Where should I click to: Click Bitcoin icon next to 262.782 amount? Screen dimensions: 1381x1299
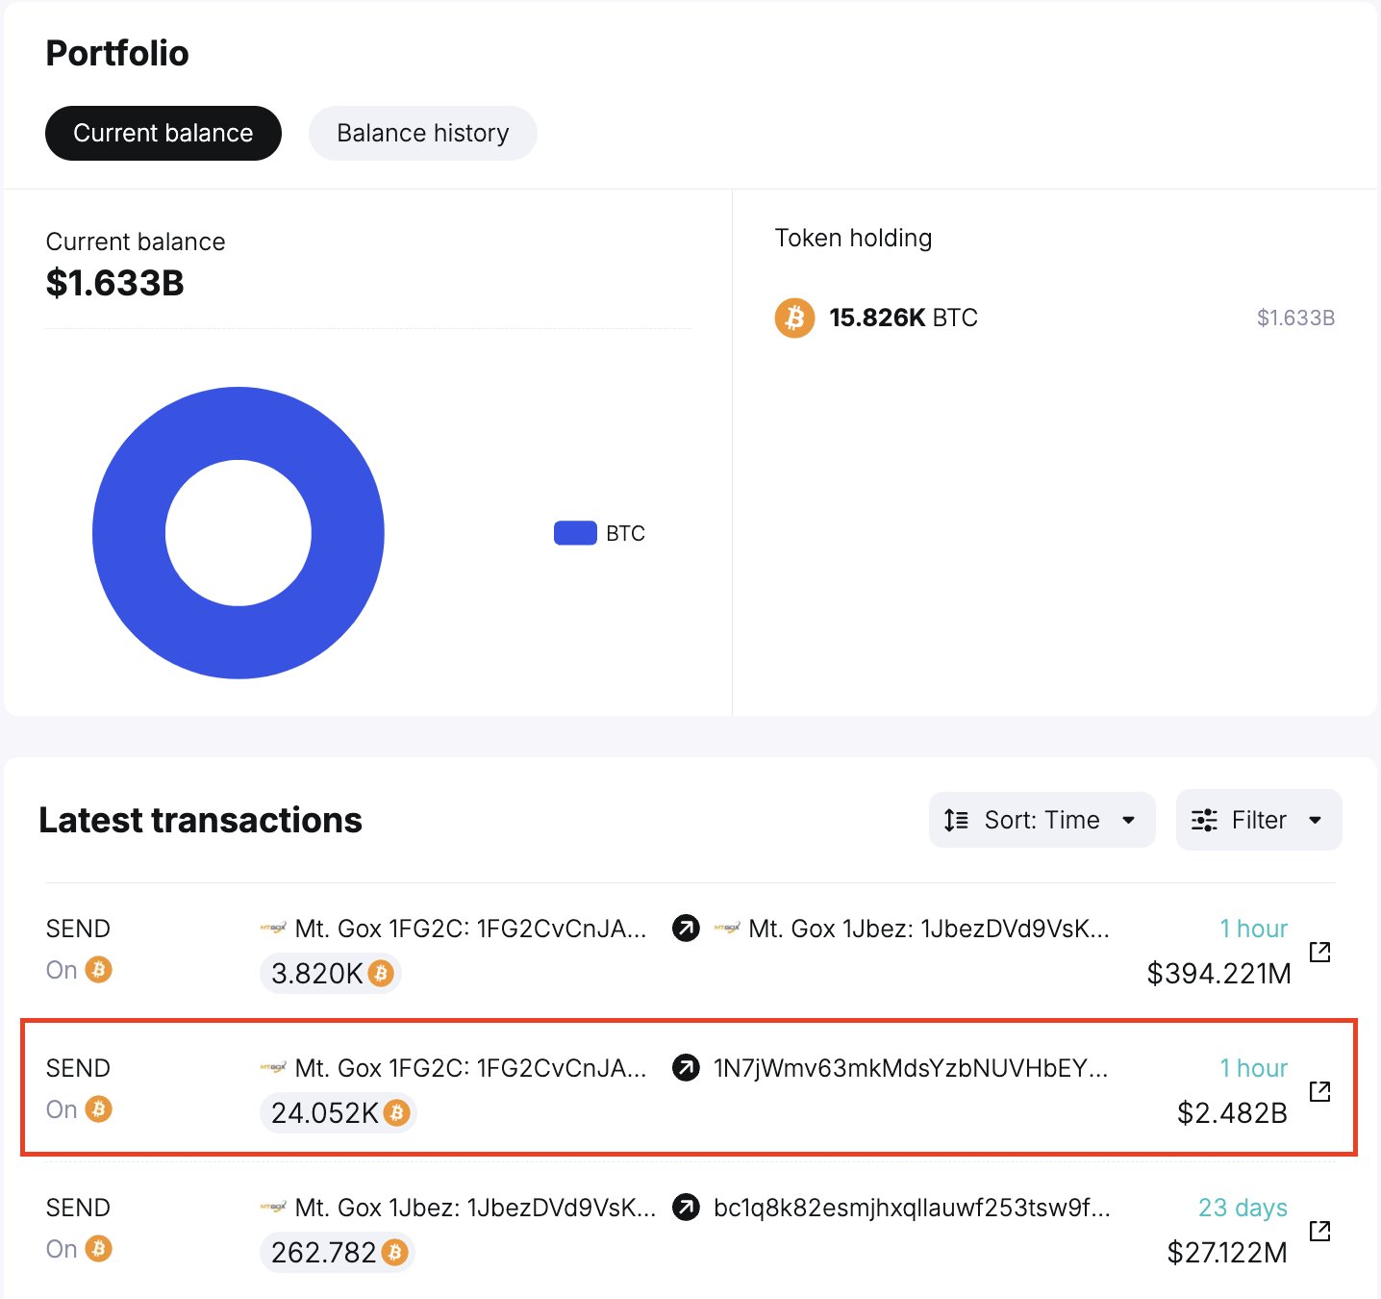tap(394, 1252)
